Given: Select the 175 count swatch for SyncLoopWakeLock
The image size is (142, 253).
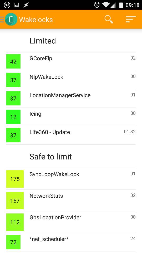Looking at the screenshot, I should pyautogui.click(x=15, y=179).
